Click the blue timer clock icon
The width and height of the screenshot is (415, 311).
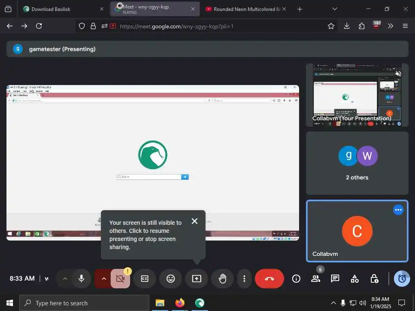point(402,279)
